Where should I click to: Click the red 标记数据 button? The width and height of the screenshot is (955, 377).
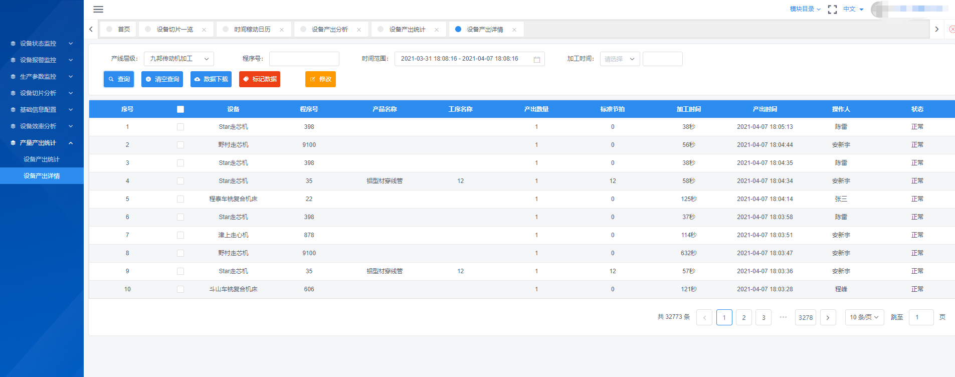point(260,79)
